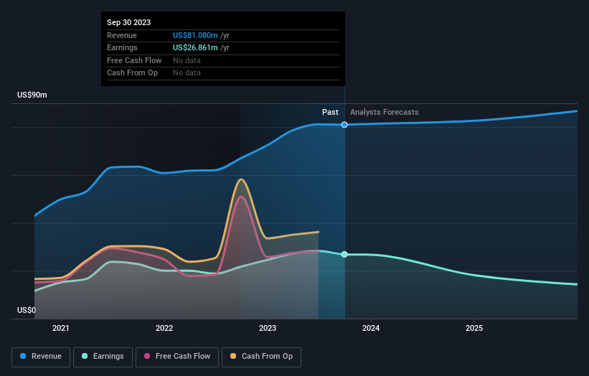Toggle the Free Cash Flow legend button

[x=177, y=357]
